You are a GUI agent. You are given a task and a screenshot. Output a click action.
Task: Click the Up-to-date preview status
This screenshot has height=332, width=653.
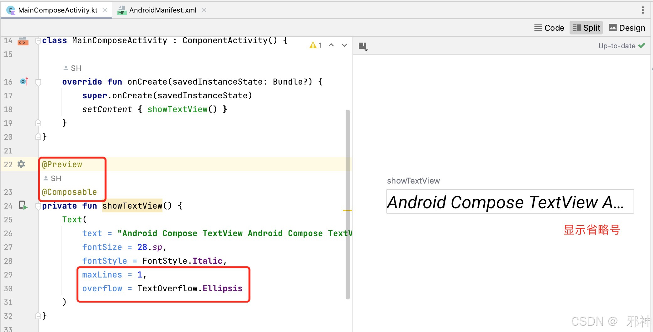622,46
